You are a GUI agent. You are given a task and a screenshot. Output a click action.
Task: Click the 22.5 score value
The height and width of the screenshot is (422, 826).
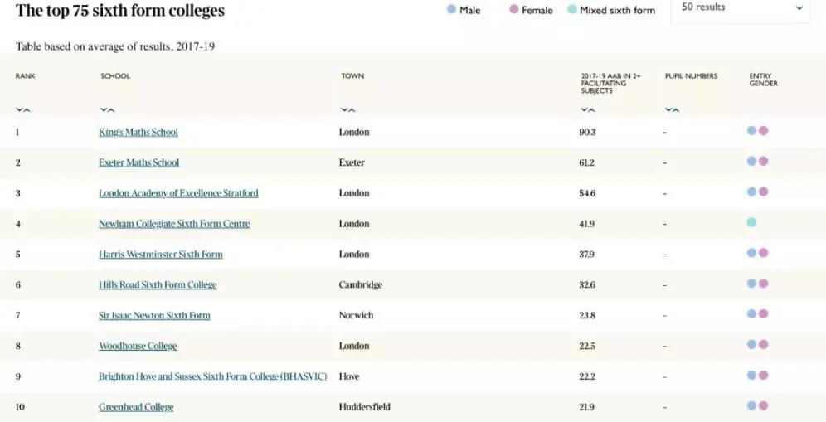(587, 346)
